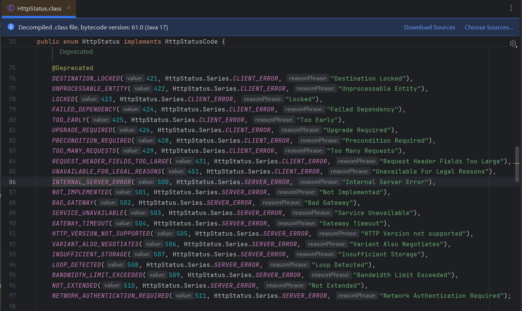Click line number 75 in the gutter
The image size is (522, 311).
pos(12,68)
